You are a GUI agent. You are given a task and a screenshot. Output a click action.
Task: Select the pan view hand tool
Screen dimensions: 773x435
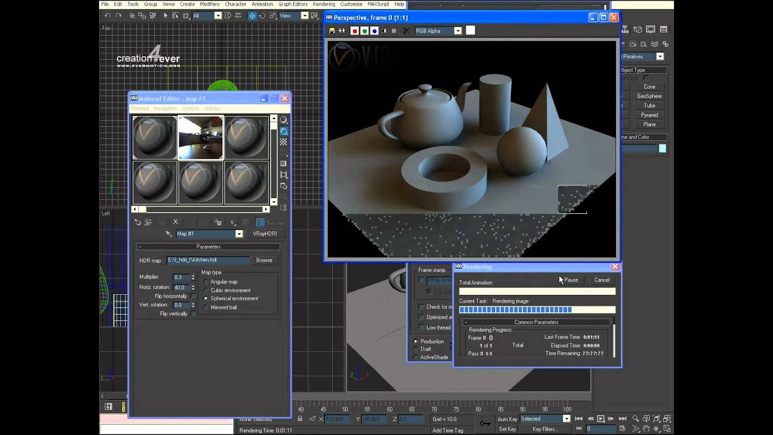(646, 429)
